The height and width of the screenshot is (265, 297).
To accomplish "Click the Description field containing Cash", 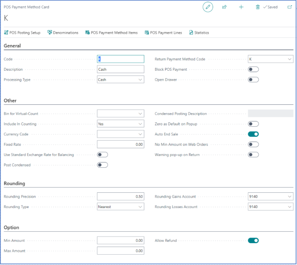I will click(121, 69).
